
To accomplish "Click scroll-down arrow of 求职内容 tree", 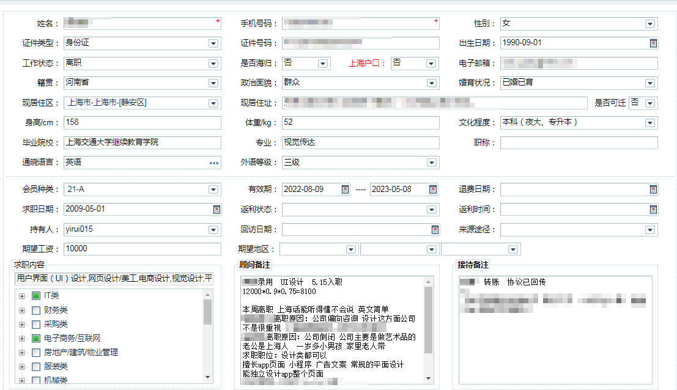I will click(x=208, y=377).
